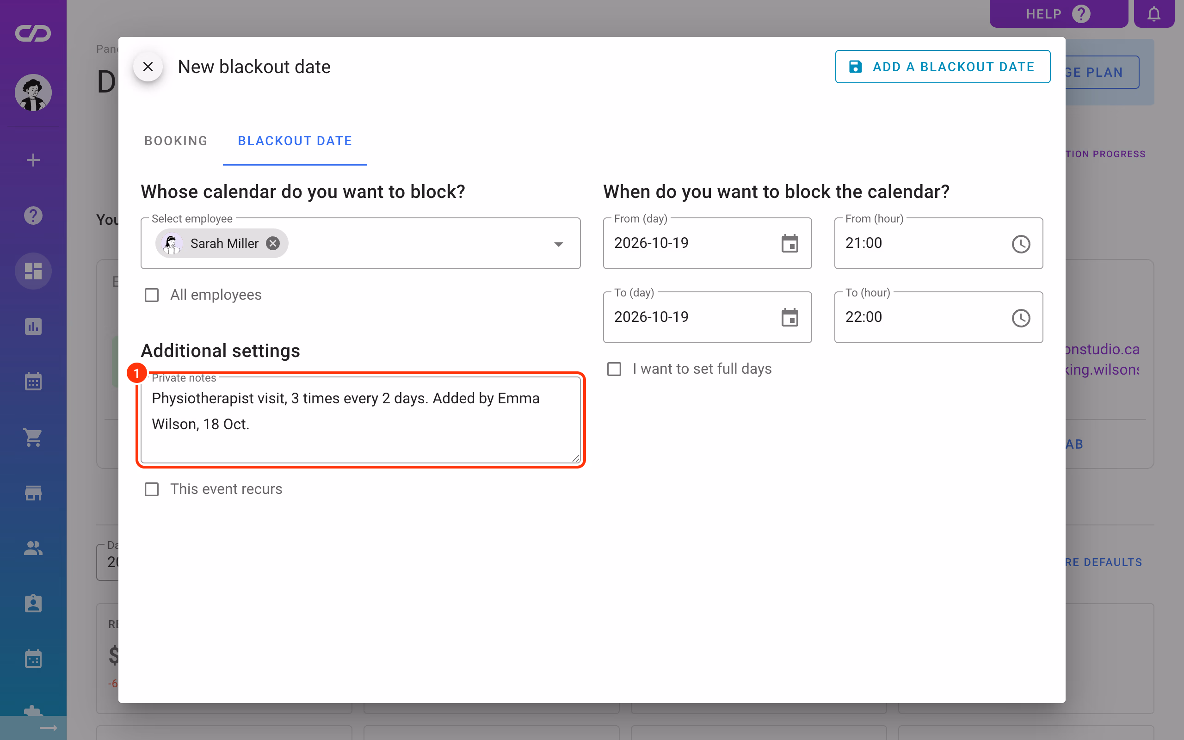Open notifications bell icon
This screenshot has width=1184, height=740.
click(1153, 14)
